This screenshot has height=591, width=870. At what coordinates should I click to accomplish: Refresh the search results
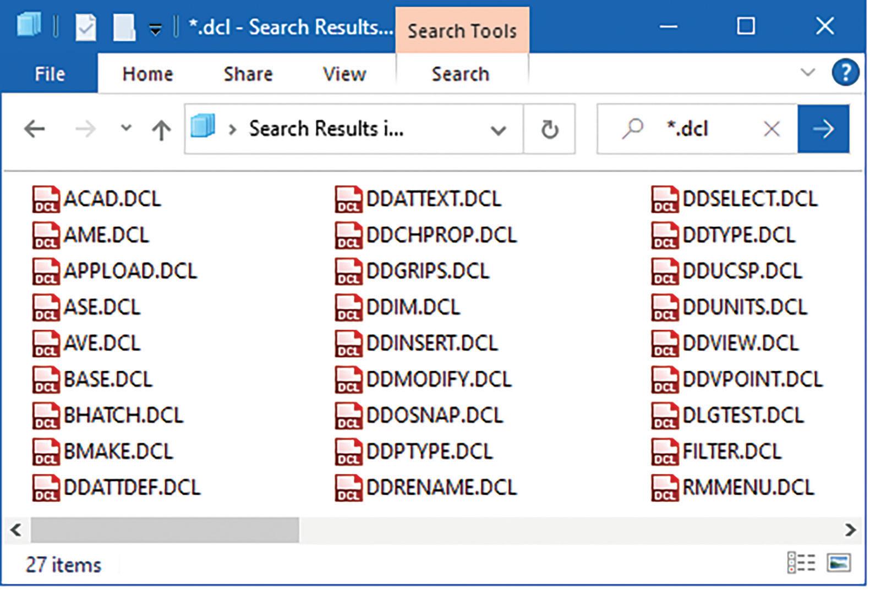[x=549, y=130]
